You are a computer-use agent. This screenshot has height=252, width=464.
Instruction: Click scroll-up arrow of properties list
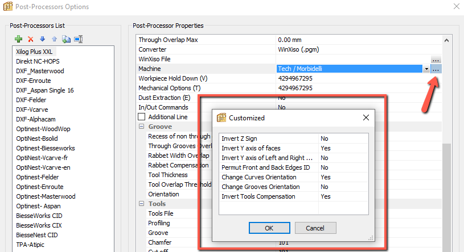(446, 40)
